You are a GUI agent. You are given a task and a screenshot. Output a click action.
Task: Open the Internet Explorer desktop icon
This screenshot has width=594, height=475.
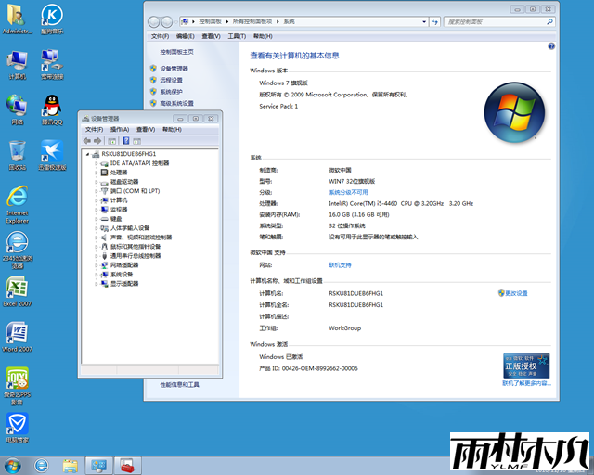pyautogui.click(x=17, y=199)
